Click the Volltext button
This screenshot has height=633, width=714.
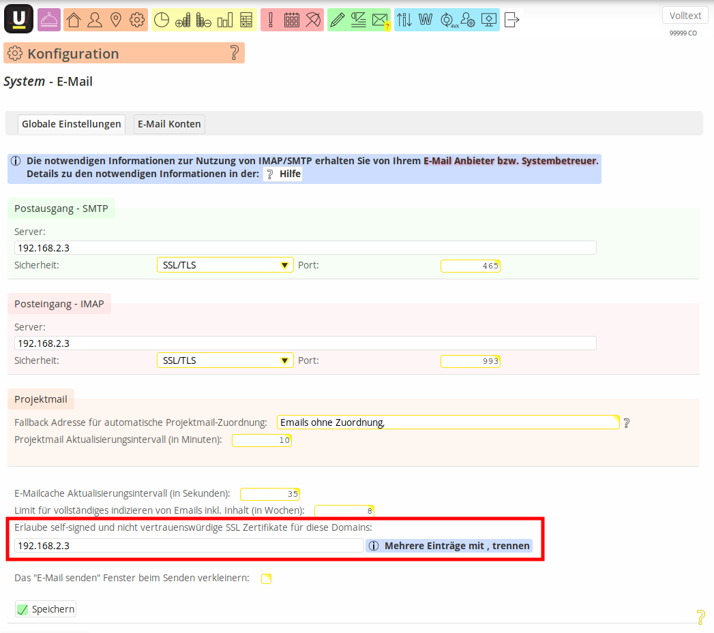click(684, 16)
